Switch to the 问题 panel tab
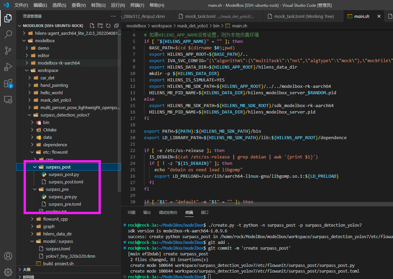Viewport: 393px width, 279px height. pos(132,212)
